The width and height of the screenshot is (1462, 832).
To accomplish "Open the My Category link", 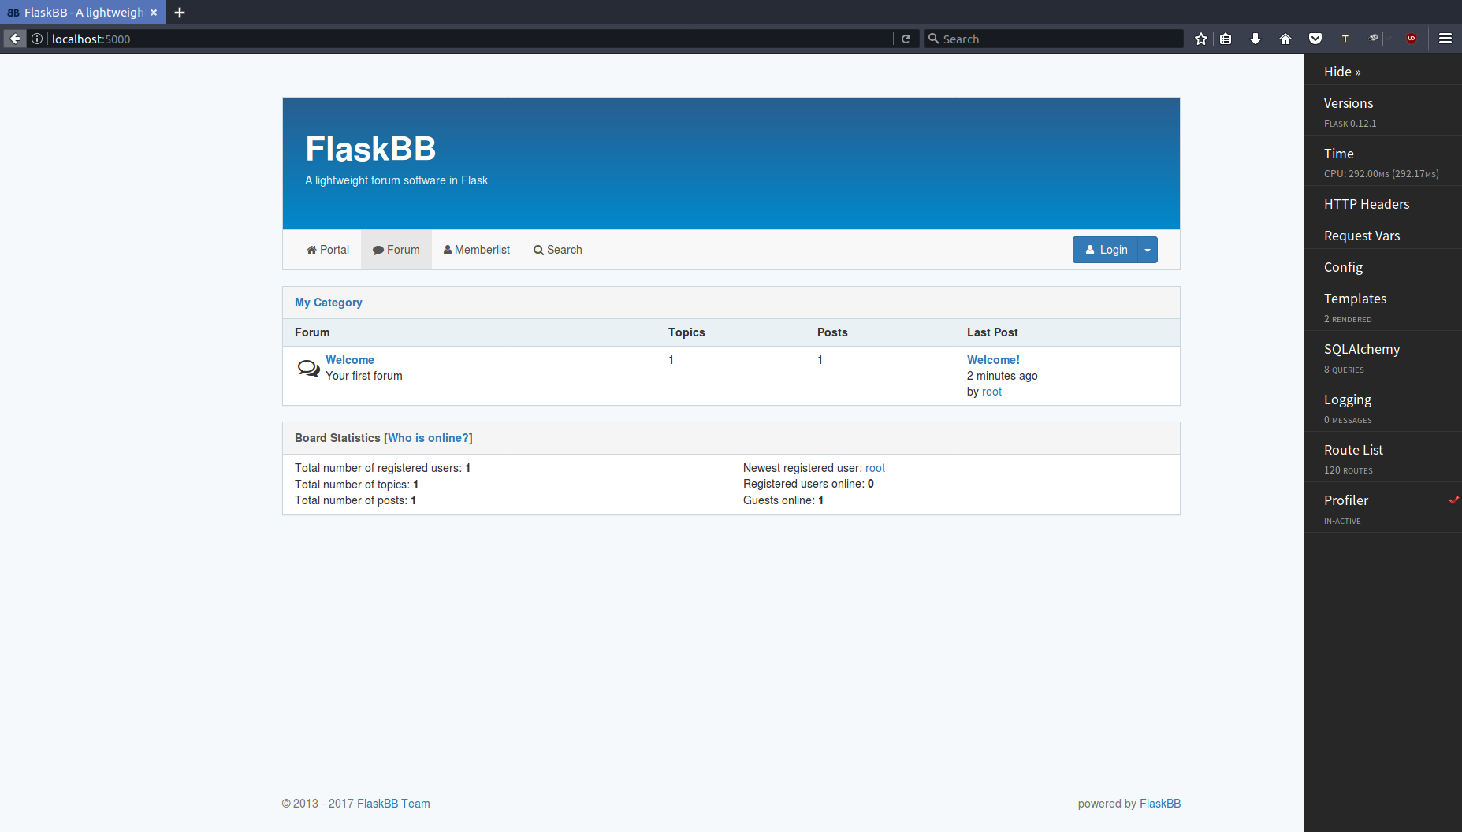I will coord(329,303).
